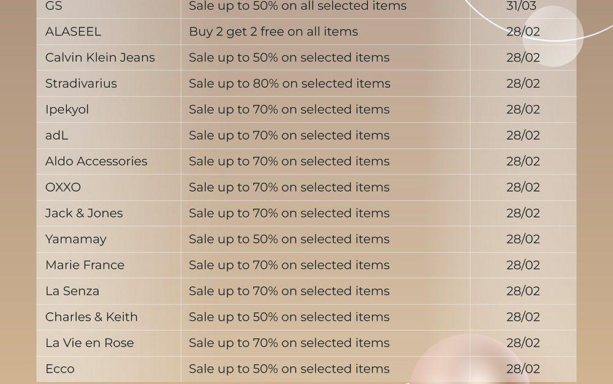Select the La Senza entry
Screen dimensions: 613x384
point(72,291)
